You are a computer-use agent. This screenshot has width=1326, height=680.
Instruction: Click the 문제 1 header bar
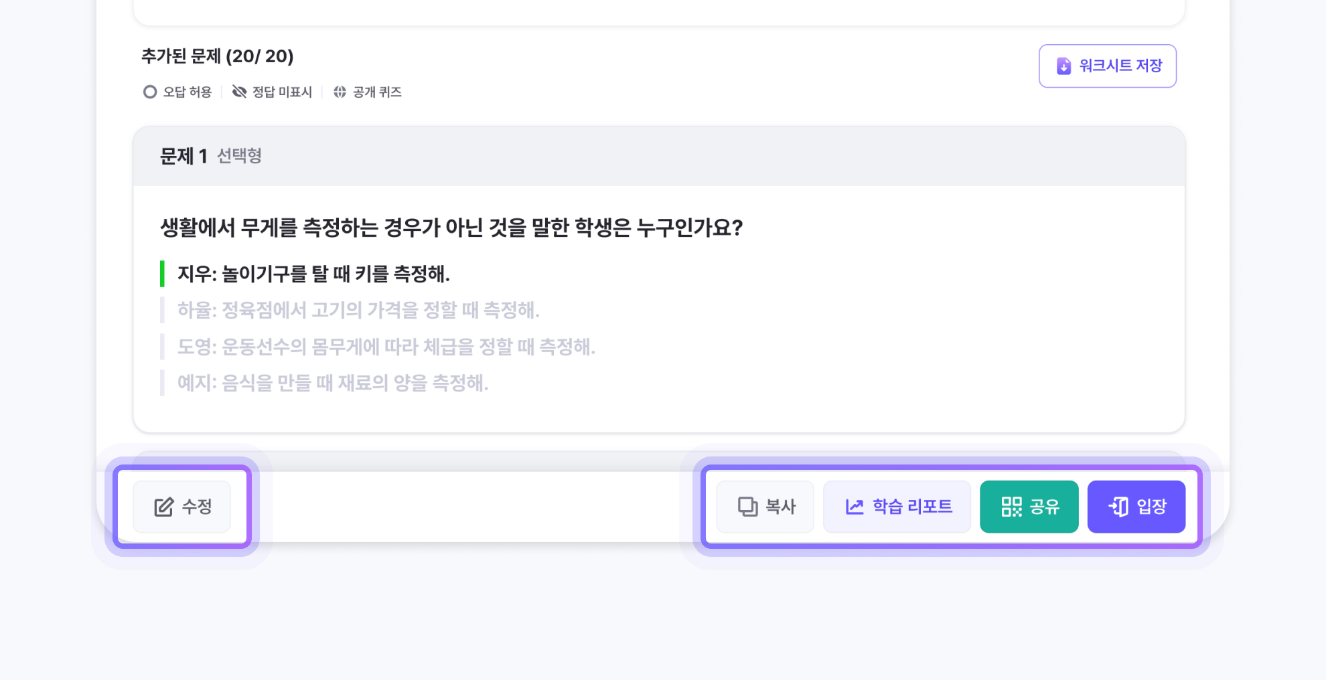[659, 157]
